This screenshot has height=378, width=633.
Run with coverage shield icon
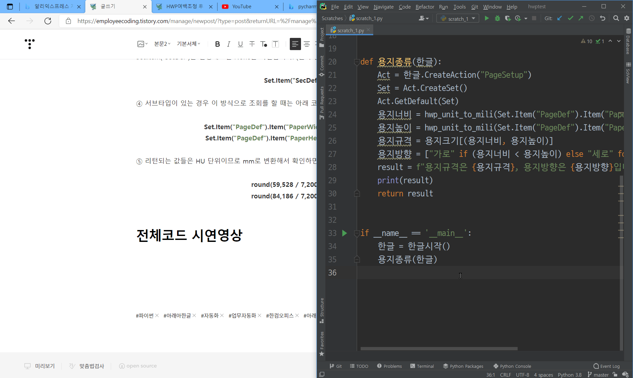(x=508, y=18)
